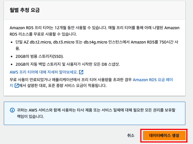Open the AWS 프리 티어에 대해 자세히 알아보세요 link

click(46, 72)
